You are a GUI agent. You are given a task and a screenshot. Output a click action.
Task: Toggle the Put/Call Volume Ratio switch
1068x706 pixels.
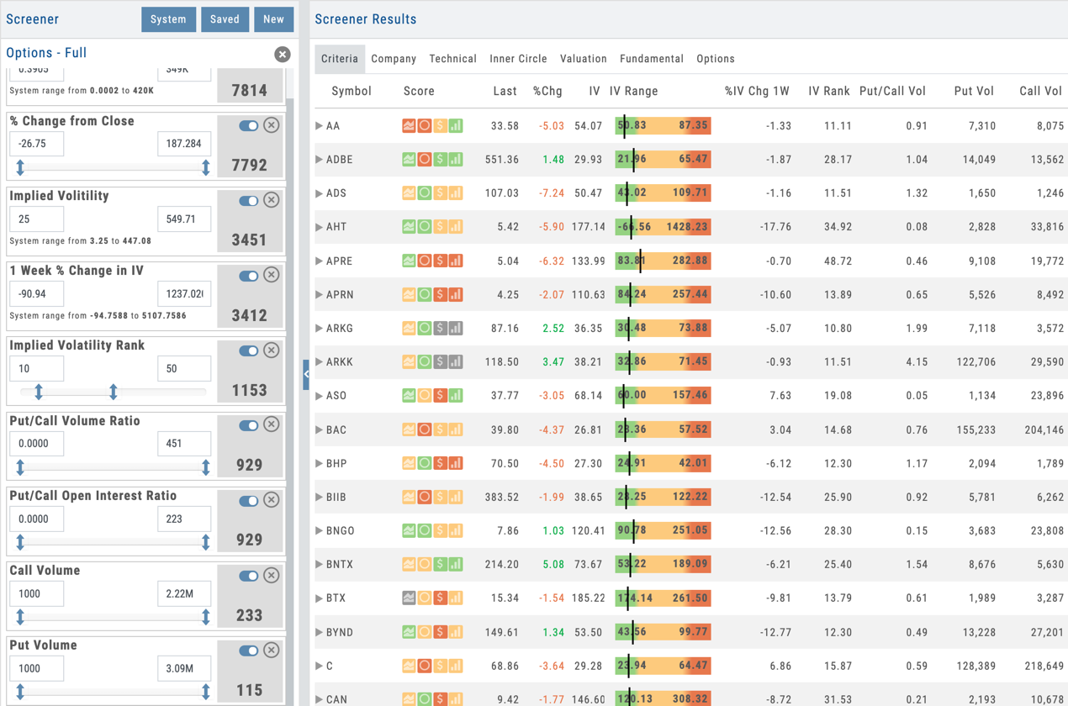(x=248, y=425)
